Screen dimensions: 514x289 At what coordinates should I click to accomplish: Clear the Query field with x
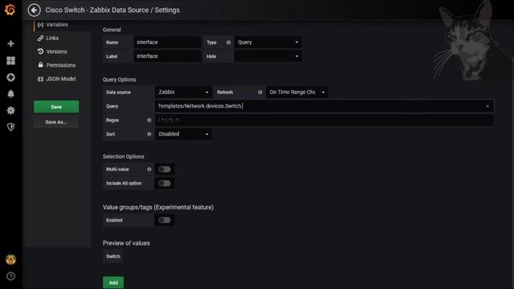pyautogui.click(x=487, y=106)
